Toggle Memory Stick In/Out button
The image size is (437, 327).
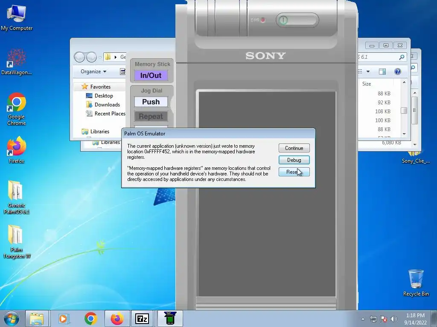pos(151,75)
